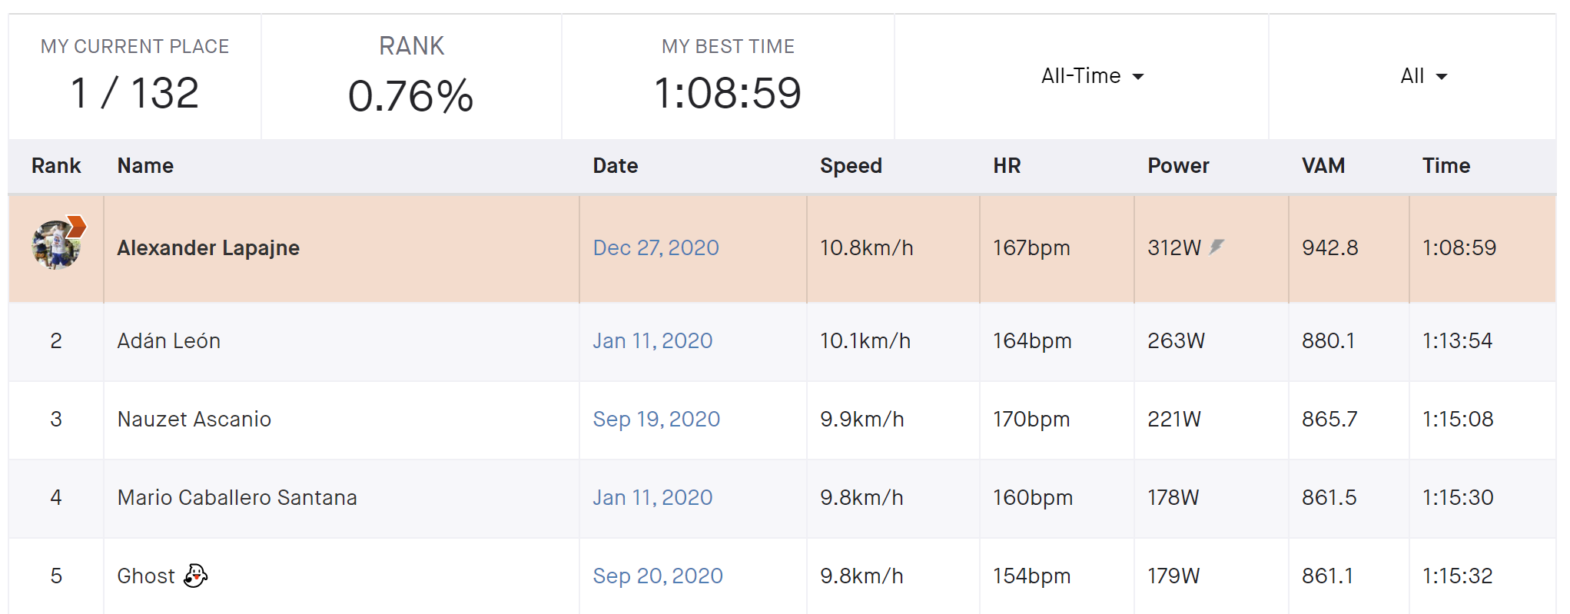The width and height of the screenshot is (1570, 614).
Task: Open the Sep 19, 2020 activity link
Action: [656, 419]
